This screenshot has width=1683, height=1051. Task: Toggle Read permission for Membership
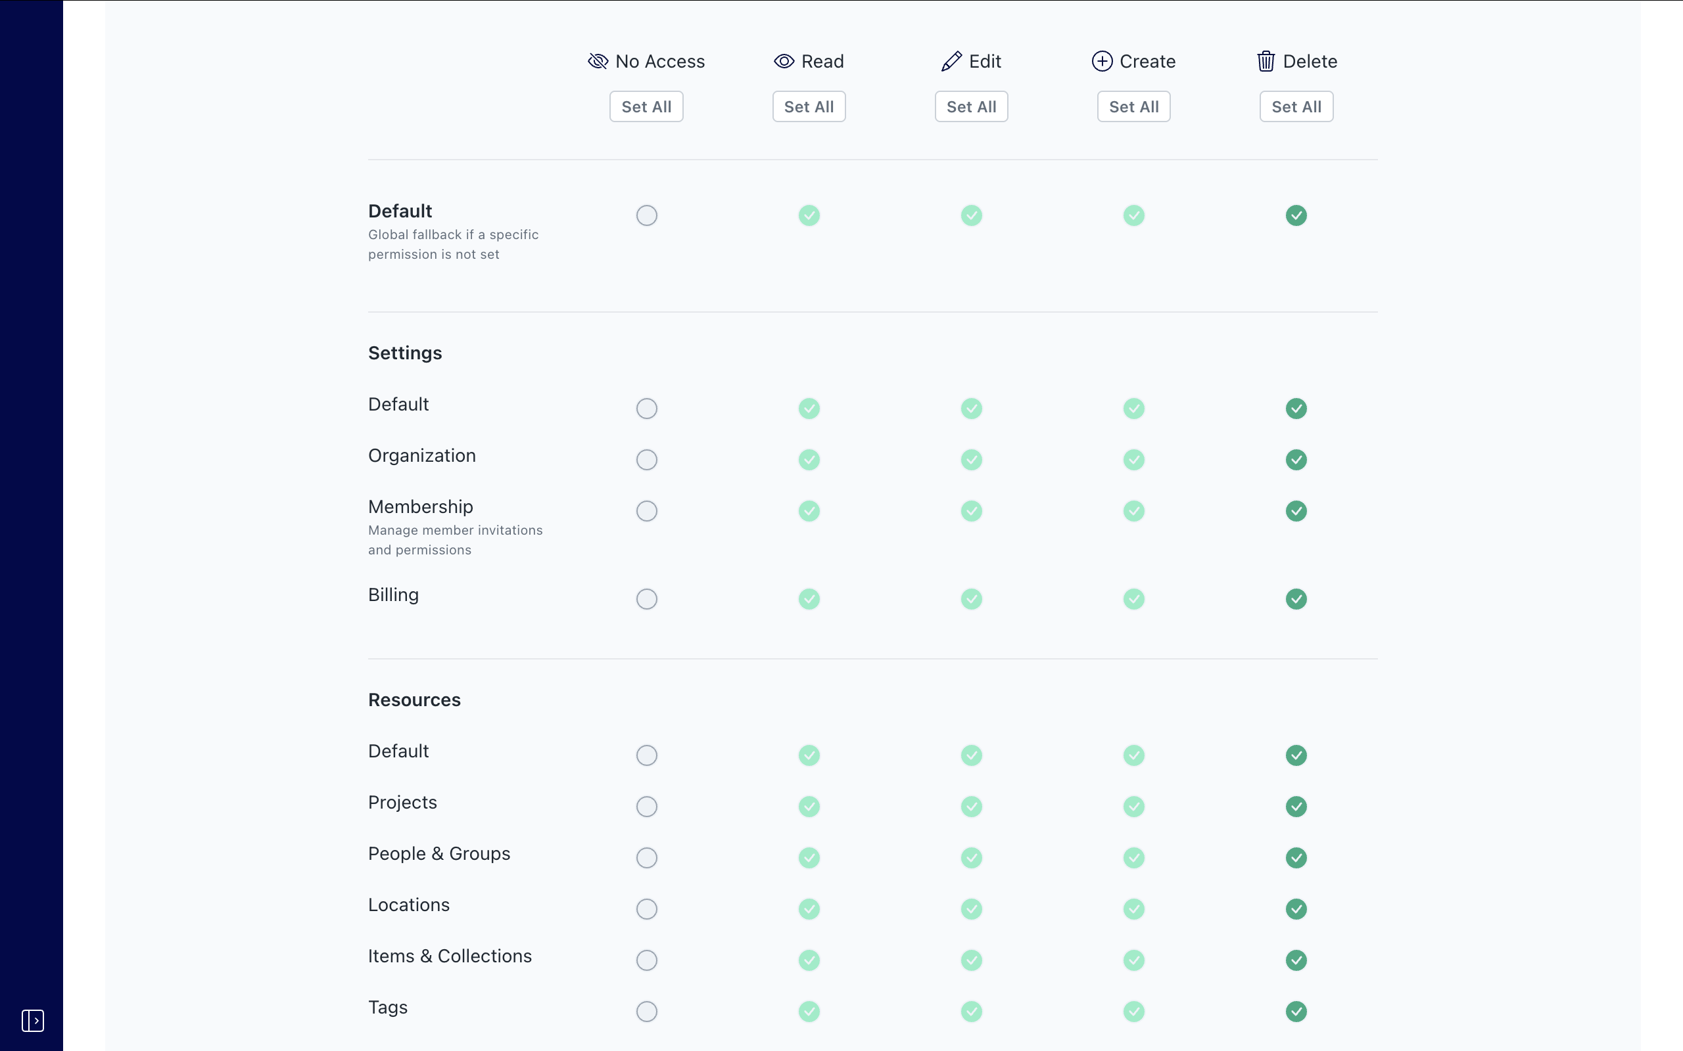(809, 511)
